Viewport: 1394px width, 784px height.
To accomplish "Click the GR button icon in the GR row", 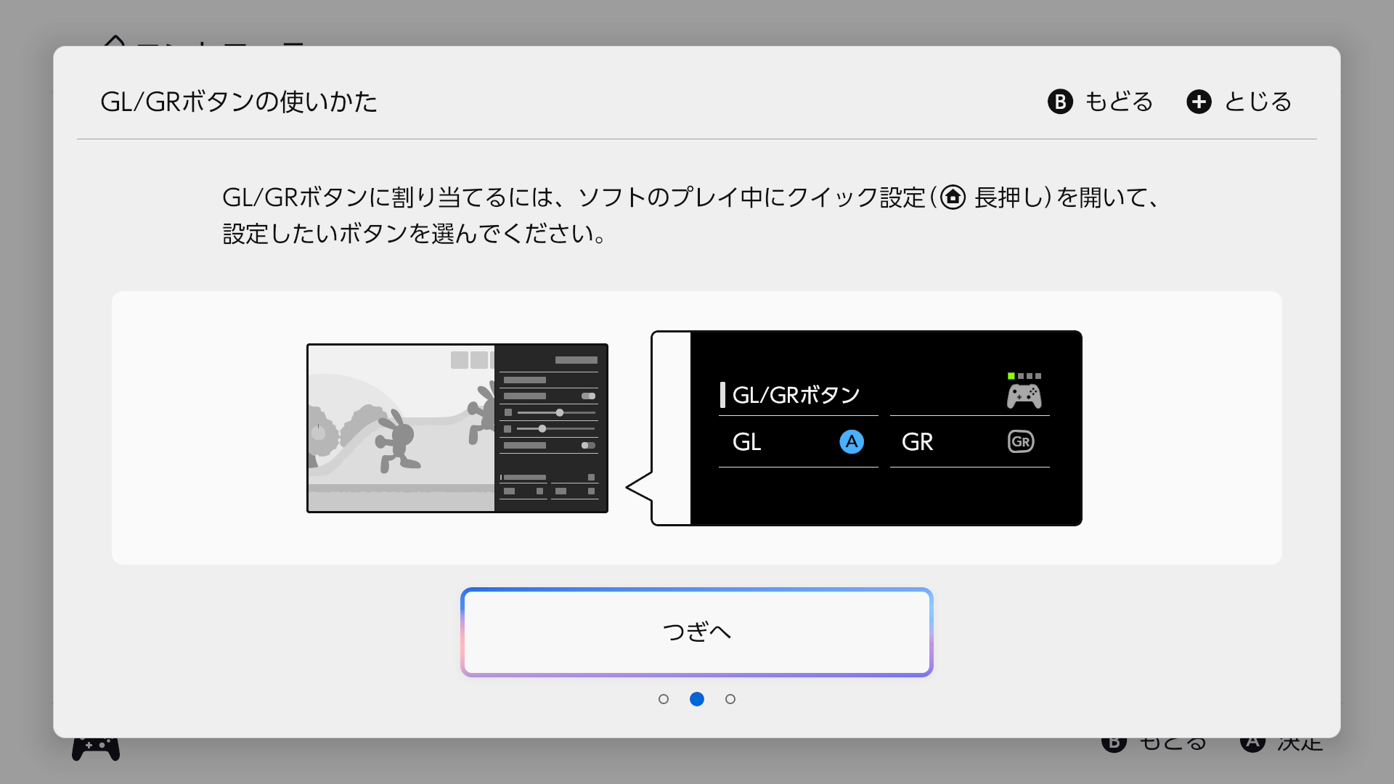I will click(1021, 441).
